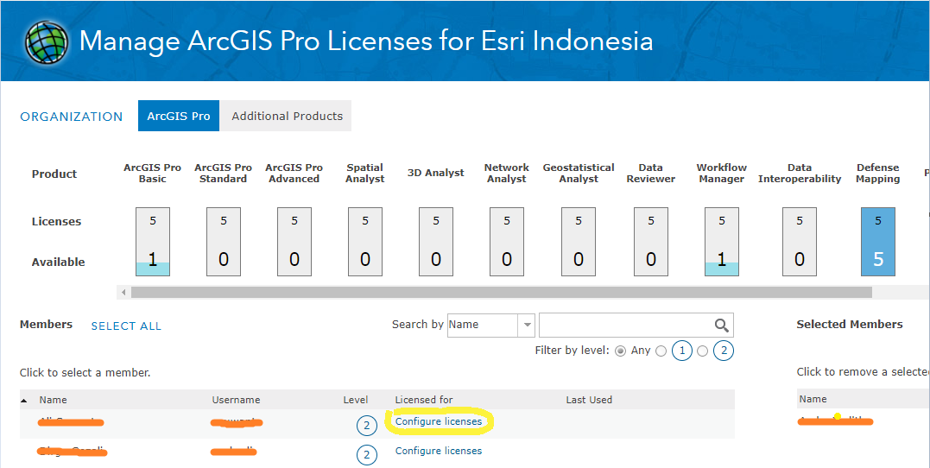Click Data Interoperability license bar
930x468 pixels.
(800, 242)
